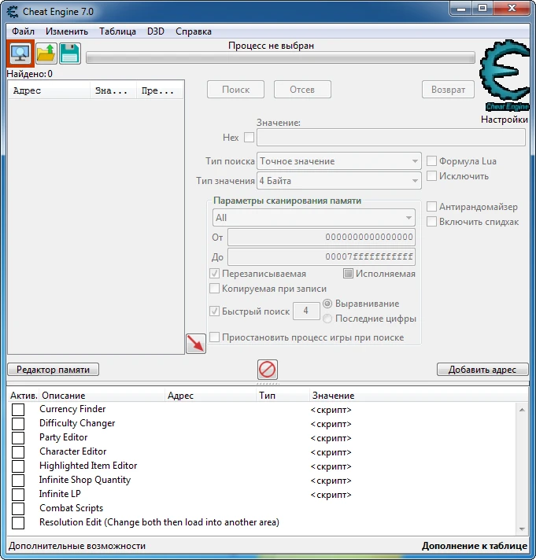Activate Infinite Shop Quantity checkbox

[18, 481]
